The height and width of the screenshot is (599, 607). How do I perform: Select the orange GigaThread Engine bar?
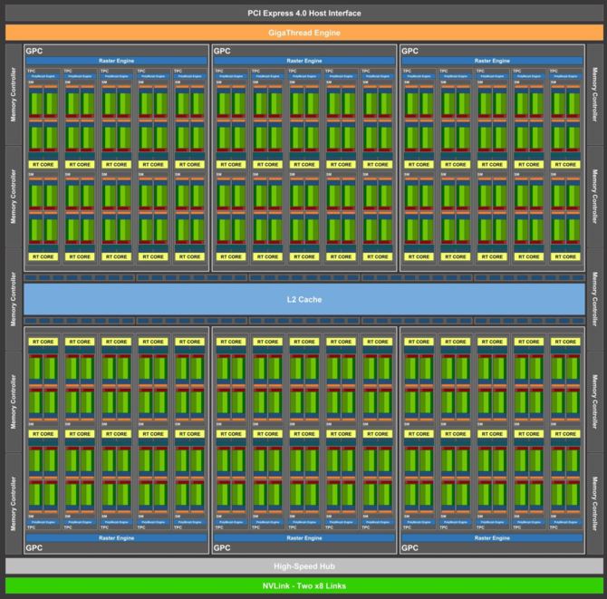[x=303, y=33]
